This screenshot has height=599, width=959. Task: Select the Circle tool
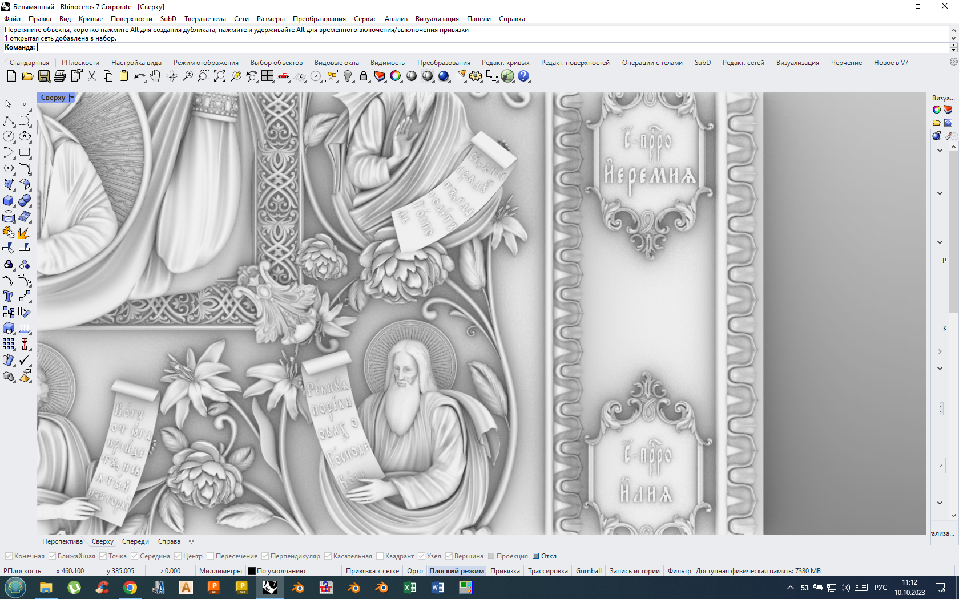9,136
